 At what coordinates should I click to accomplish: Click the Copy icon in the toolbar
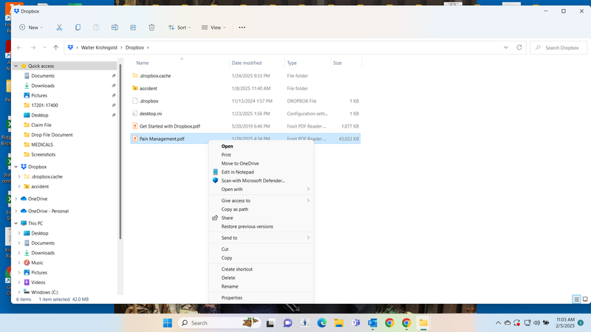(x=78, y=27)
